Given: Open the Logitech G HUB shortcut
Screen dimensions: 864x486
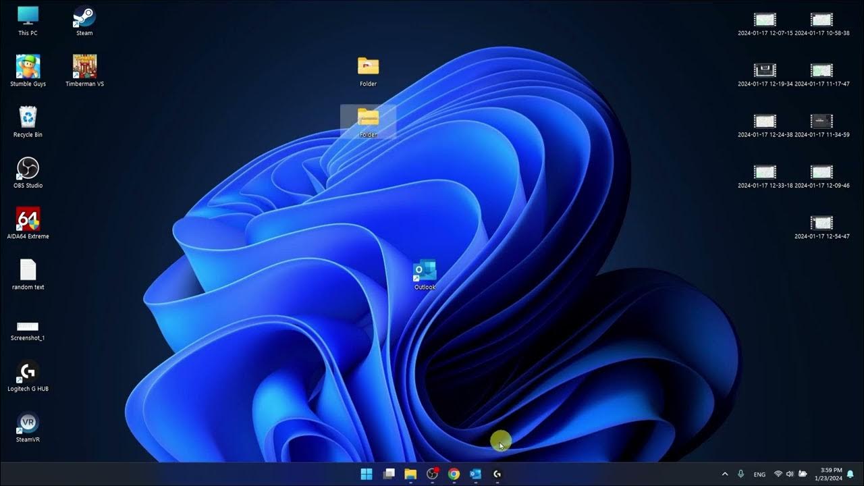Looking at the screenshot, I should coord(28,370).
